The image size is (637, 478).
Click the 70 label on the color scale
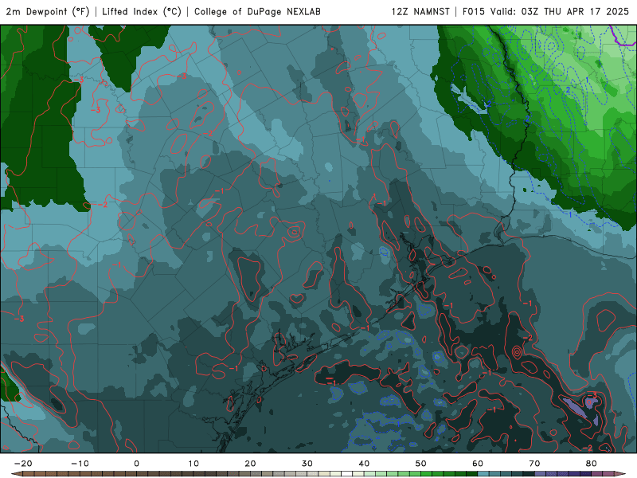[x=534, y=464]
